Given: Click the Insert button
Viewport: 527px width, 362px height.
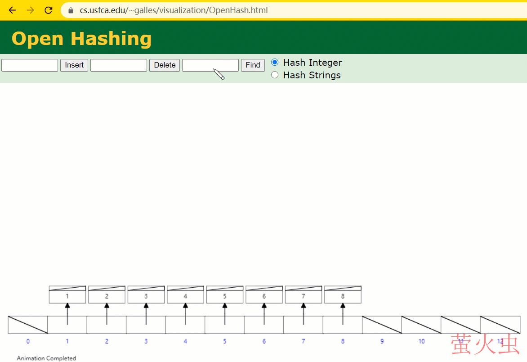Looking at the screenshot, I should point(74,65).
